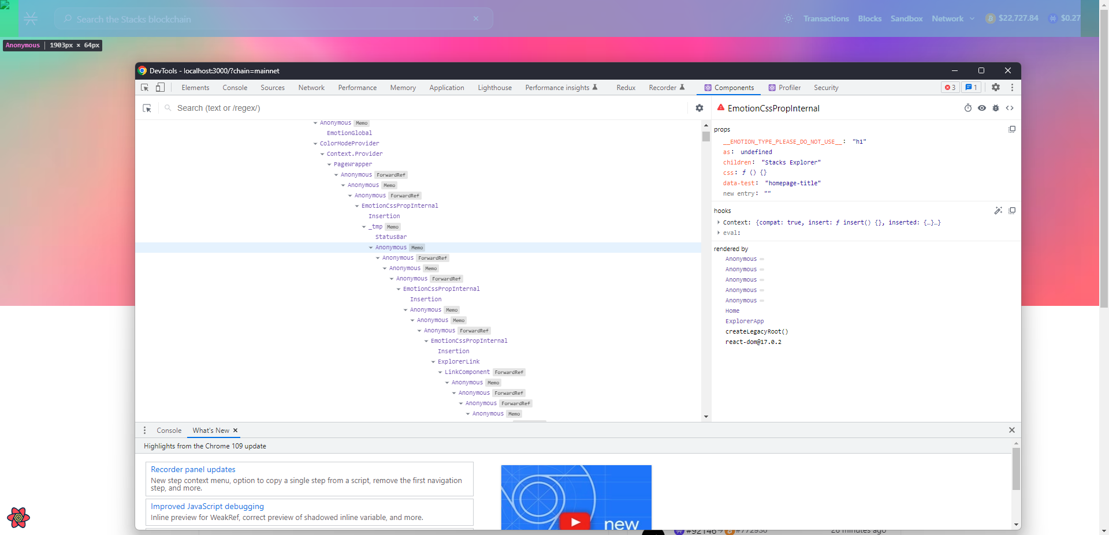Close the DevTools drawer
This screenshot has height=535, width=1109.
click(x=1012, y=430)
